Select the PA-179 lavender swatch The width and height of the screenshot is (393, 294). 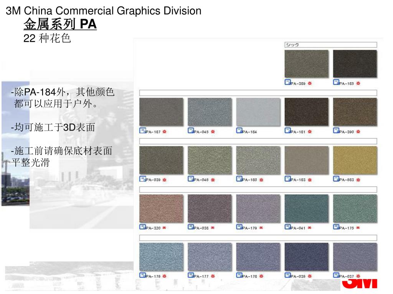coord(258,209)
